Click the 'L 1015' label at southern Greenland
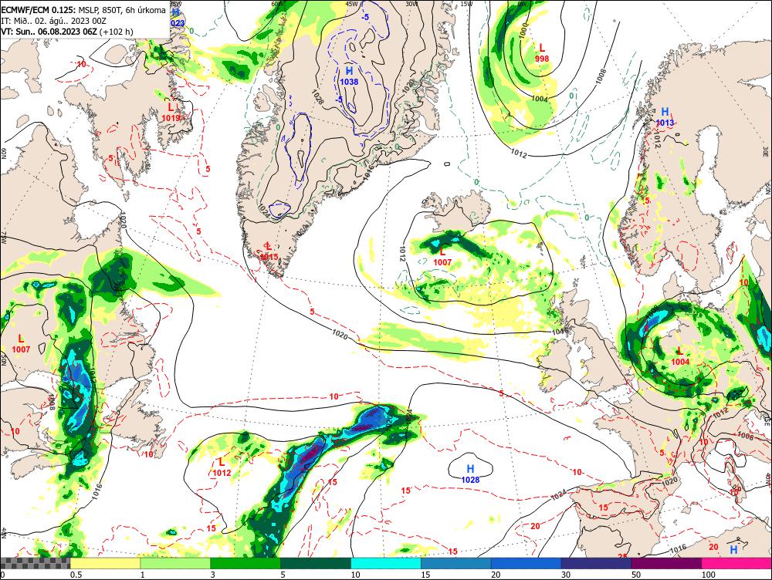The width and height of the screenshot is (772, 580). tap(269, 251)
